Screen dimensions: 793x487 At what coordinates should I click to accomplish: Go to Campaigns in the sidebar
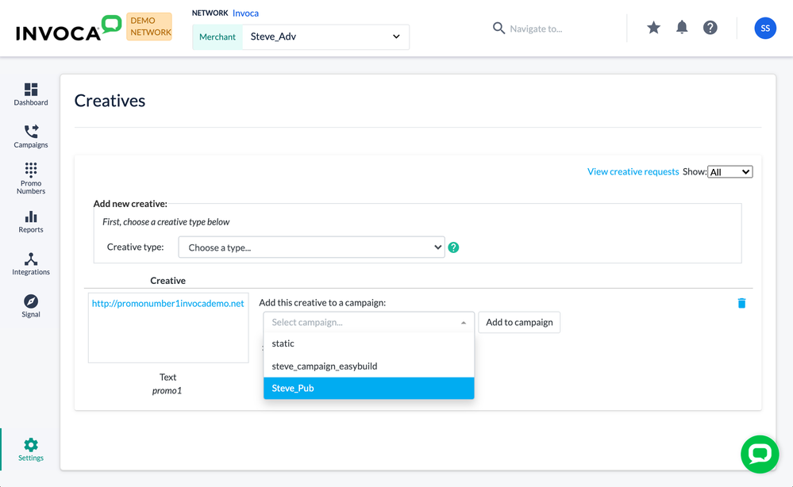pyautogui.click(x=31, y=136)
